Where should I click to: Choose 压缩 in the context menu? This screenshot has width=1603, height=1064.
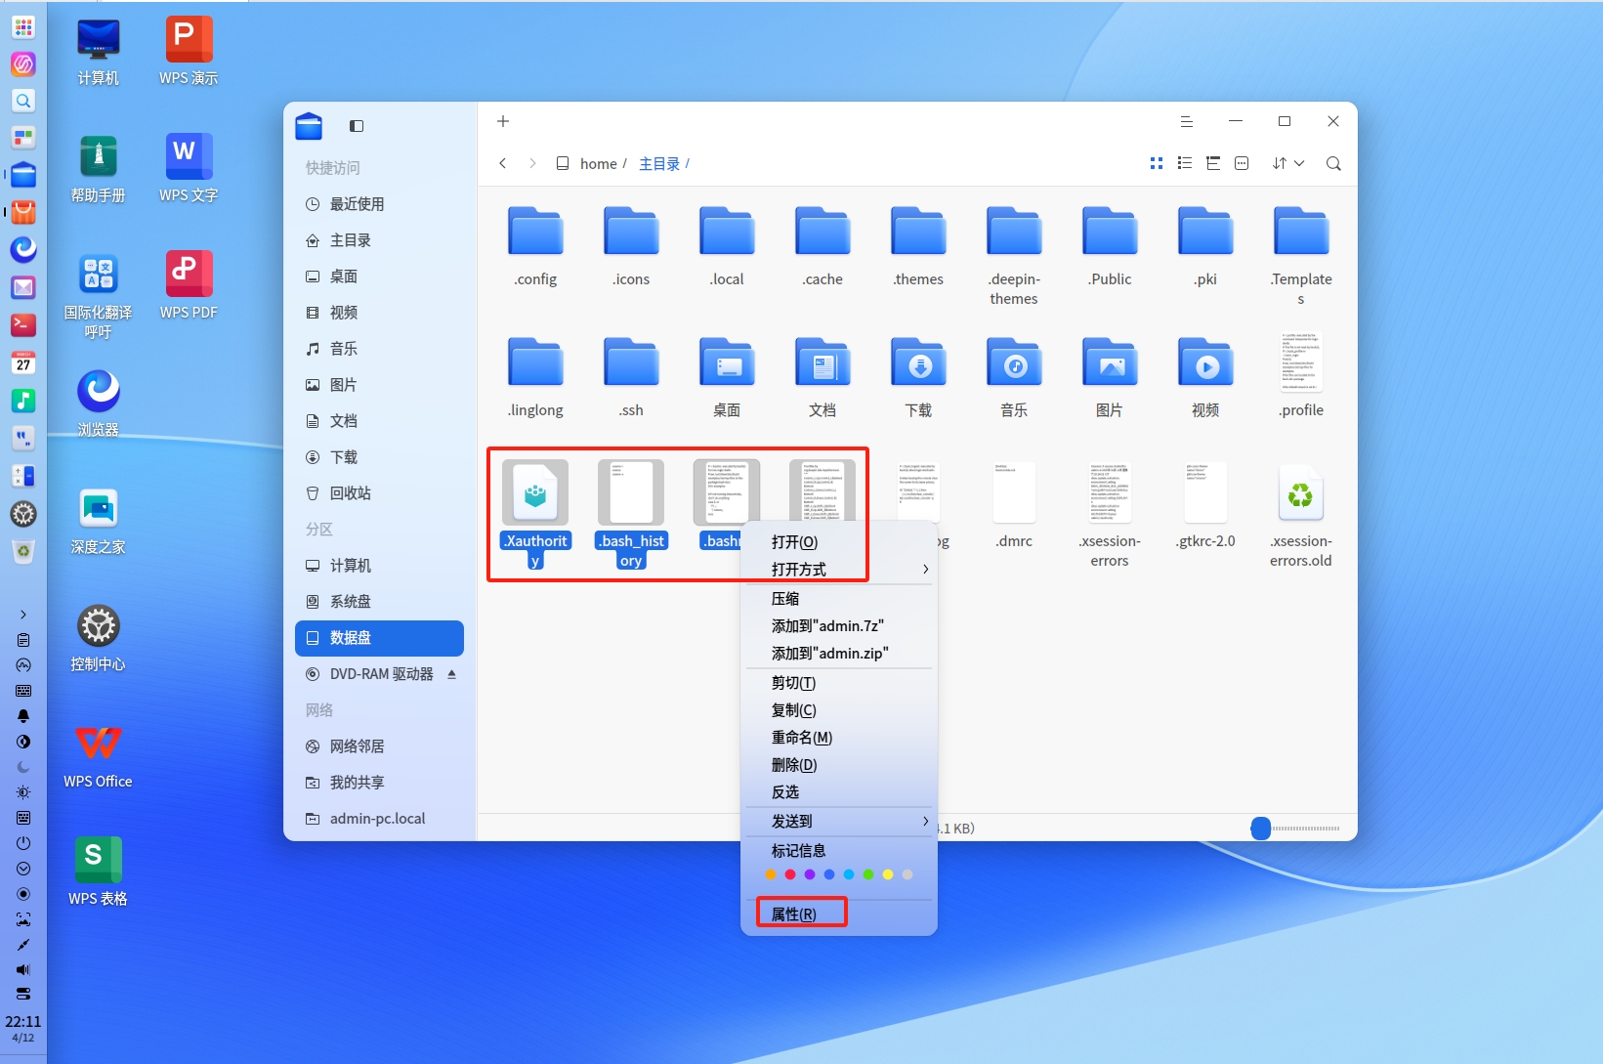[x=840, y=598]
